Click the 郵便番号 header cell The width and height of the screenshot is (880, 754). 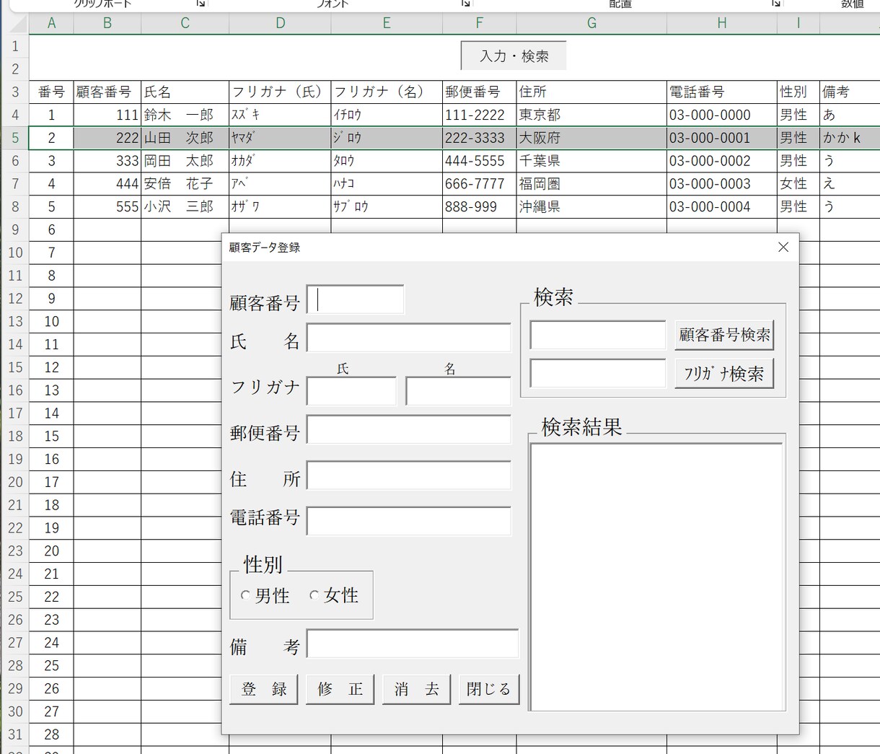(x=480, y=92)
